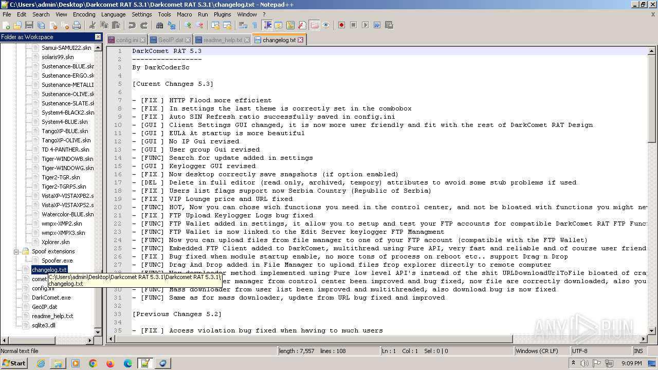Click the Open file toolbar icon
The image size is (658, 370).
(x=17, y=25)
